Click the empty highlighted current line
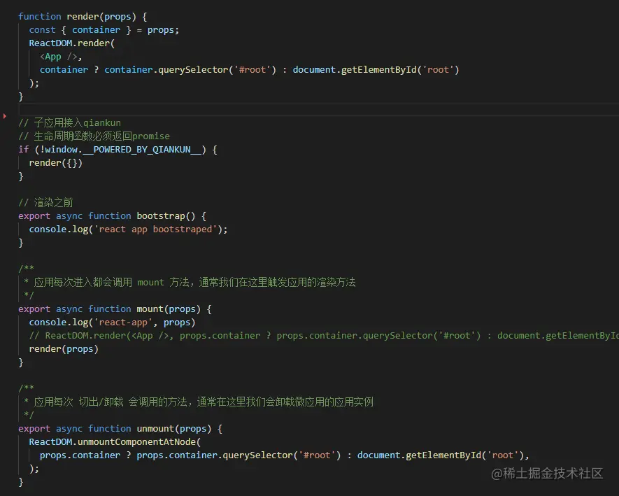The height and width of the screenshot is (496, 619). (x=318, y=109)
